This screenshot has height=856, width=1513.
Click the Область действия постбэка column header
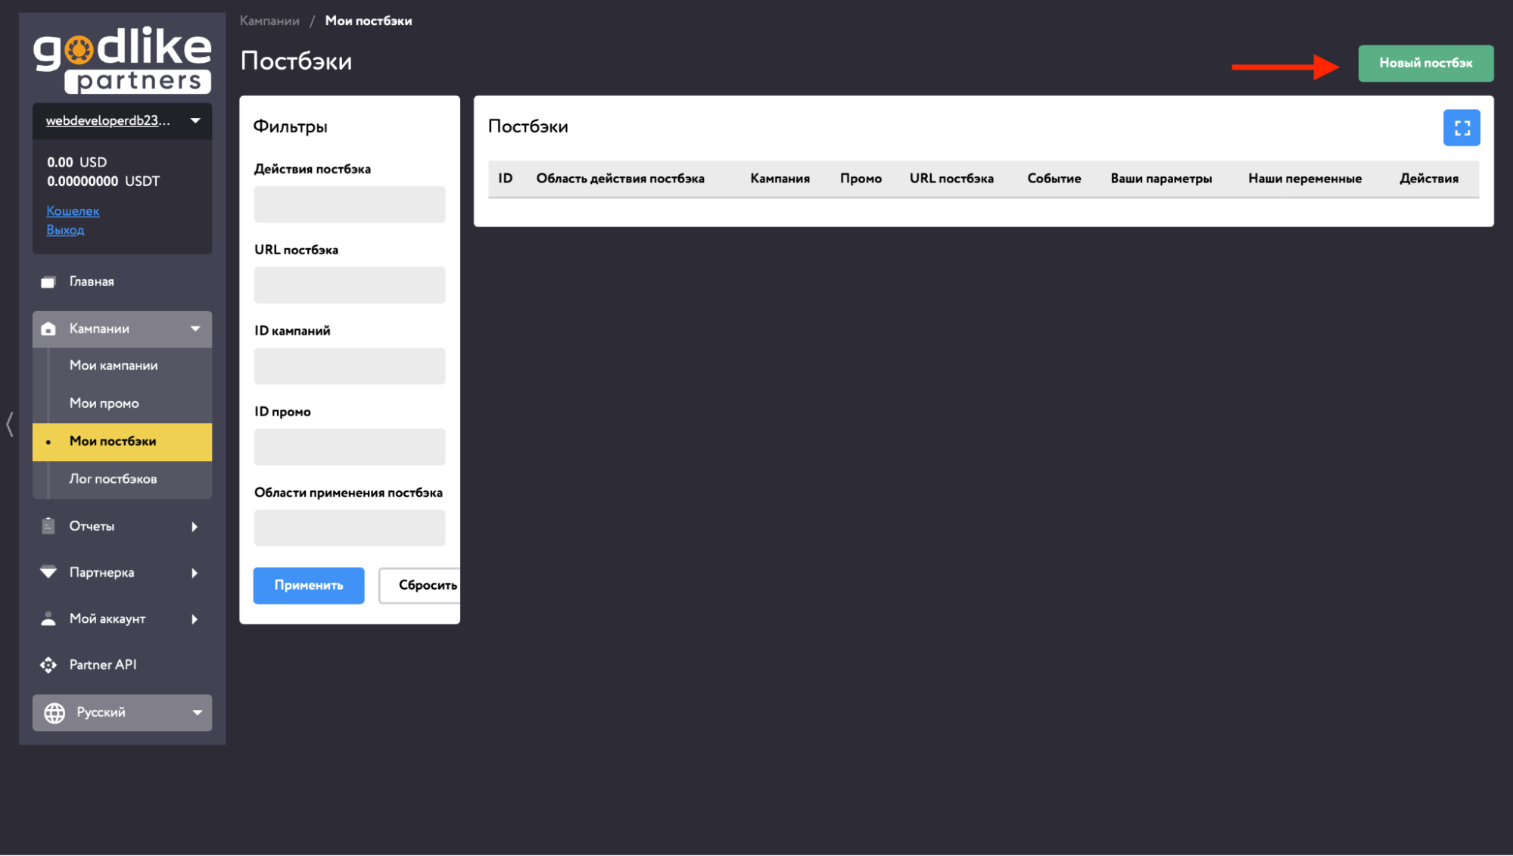[x=620, y=179]
